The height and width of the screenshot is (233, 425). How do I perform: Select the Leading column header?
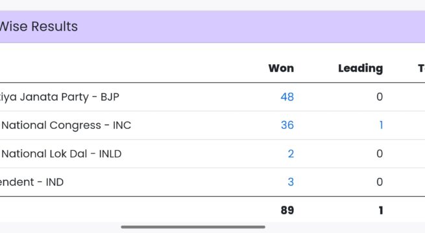(x=361, y=68)
